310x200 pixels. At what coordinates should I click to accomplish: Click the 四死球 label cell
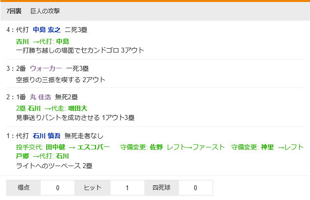(162, 188)
